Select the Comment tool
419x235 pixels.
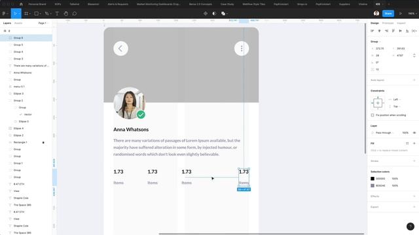(75, 13)
